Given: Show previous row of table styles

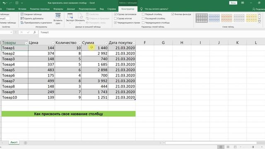Looking at the screenshot, I should pos(260,15).
